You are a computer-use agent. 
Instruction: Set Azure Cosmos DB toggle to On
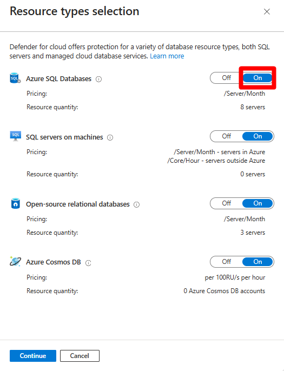coord(257,262)
